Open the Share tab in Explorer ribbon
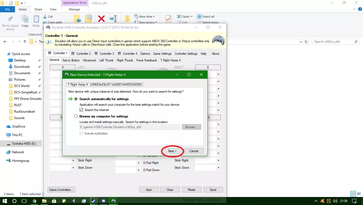Screen dimensions: 363x205 [38, 9]
